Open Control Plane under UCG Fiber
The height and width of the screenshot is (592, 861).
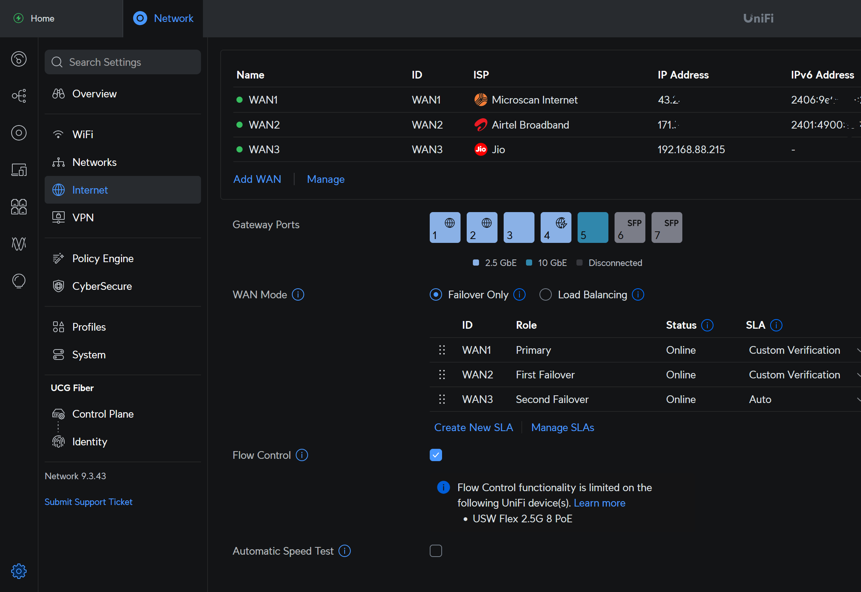123,414
